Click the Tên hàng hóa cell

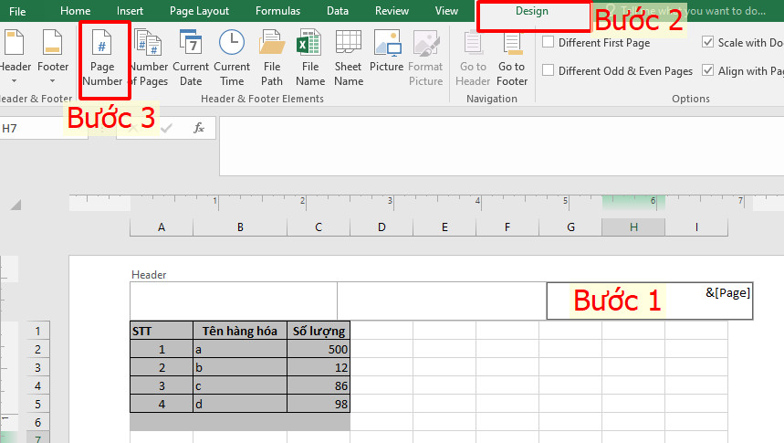(x=240, y=331)
